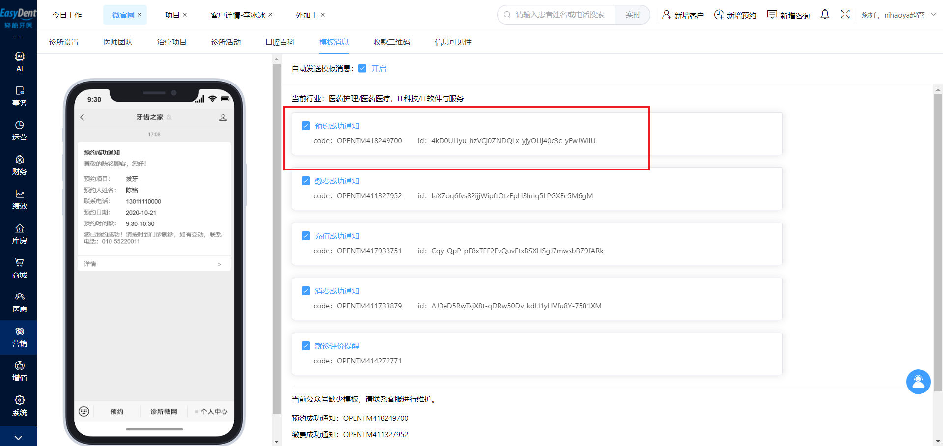Uncheck the 就诊评价提醒 checkbox
Screen dimensions: 943x446
(305, 346)
